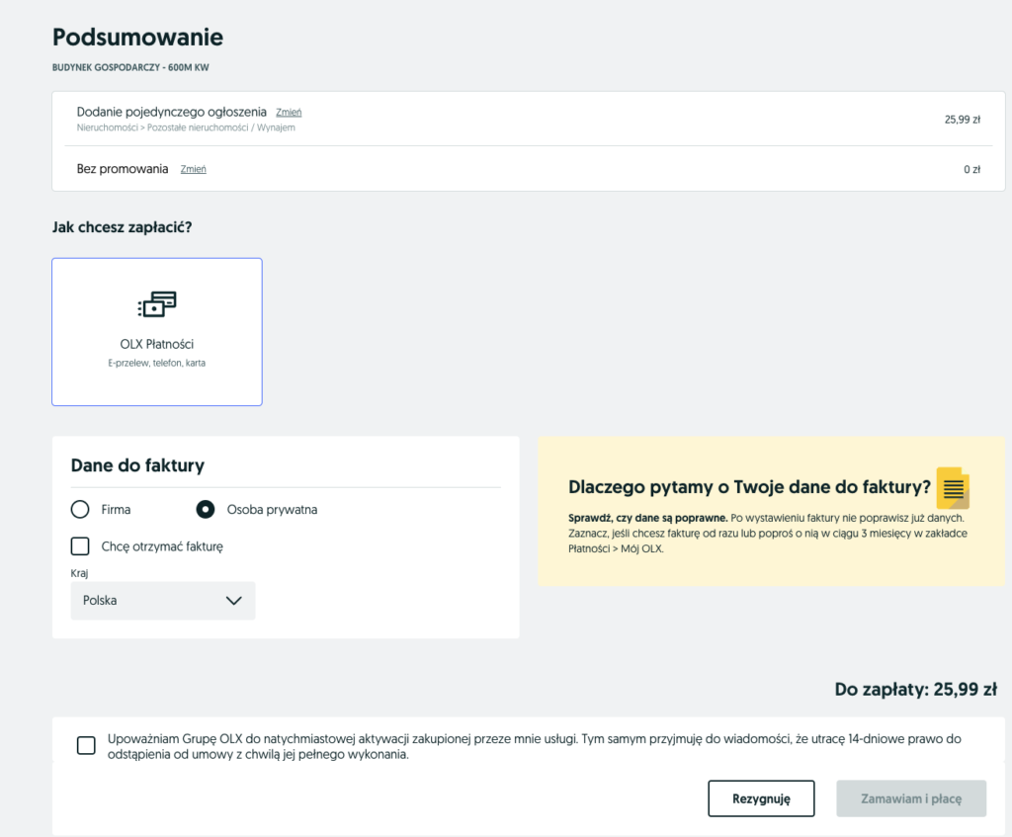Click the 25,99 zł price of single listing
The width and height of the screenshot is (1012, 837).
tap(963, 120)
